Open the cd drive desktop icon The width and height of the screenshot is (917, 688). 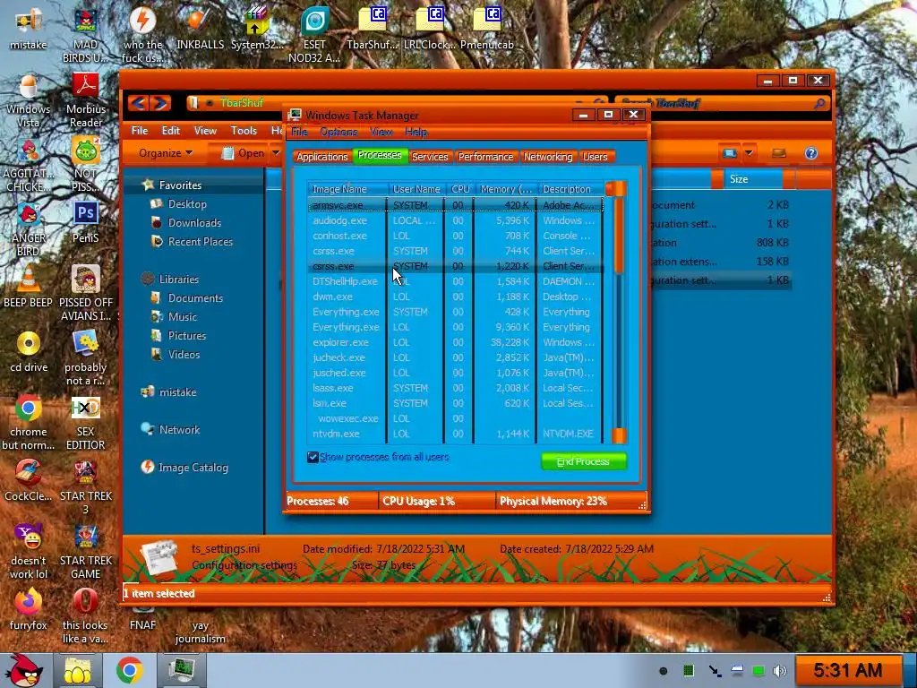tap(28, 351)
